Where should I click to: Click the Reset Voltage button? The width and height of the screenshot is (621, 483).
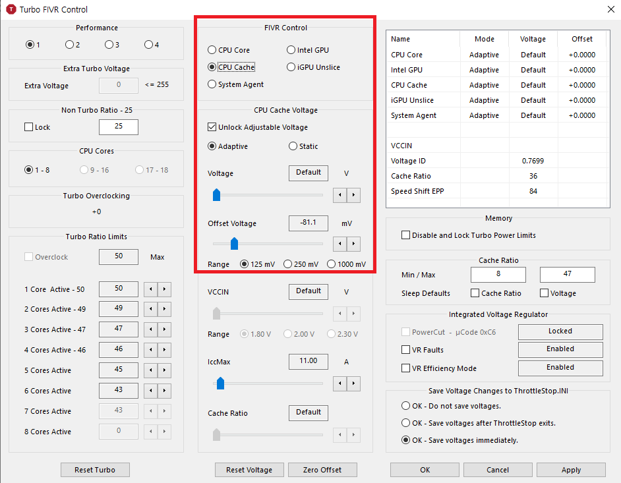(249, 470)
